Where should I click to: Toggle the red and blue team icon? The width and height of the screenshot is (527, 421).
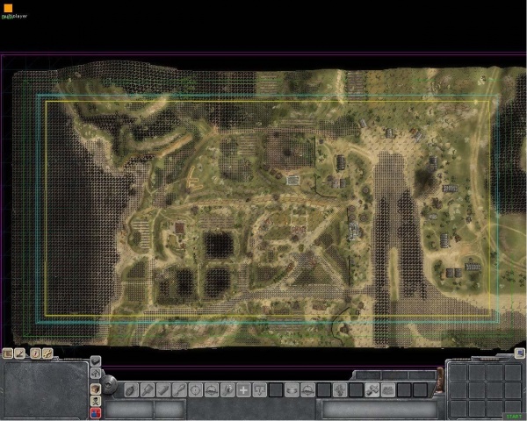tap(96, 413)
